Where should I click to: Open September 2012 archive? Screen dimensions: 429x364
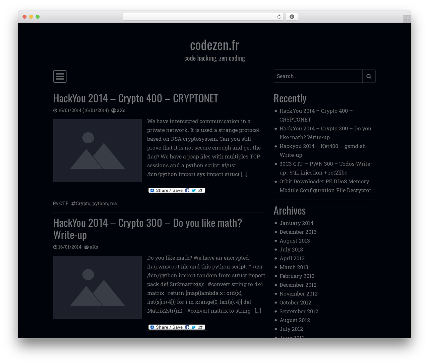coord(299,311)
